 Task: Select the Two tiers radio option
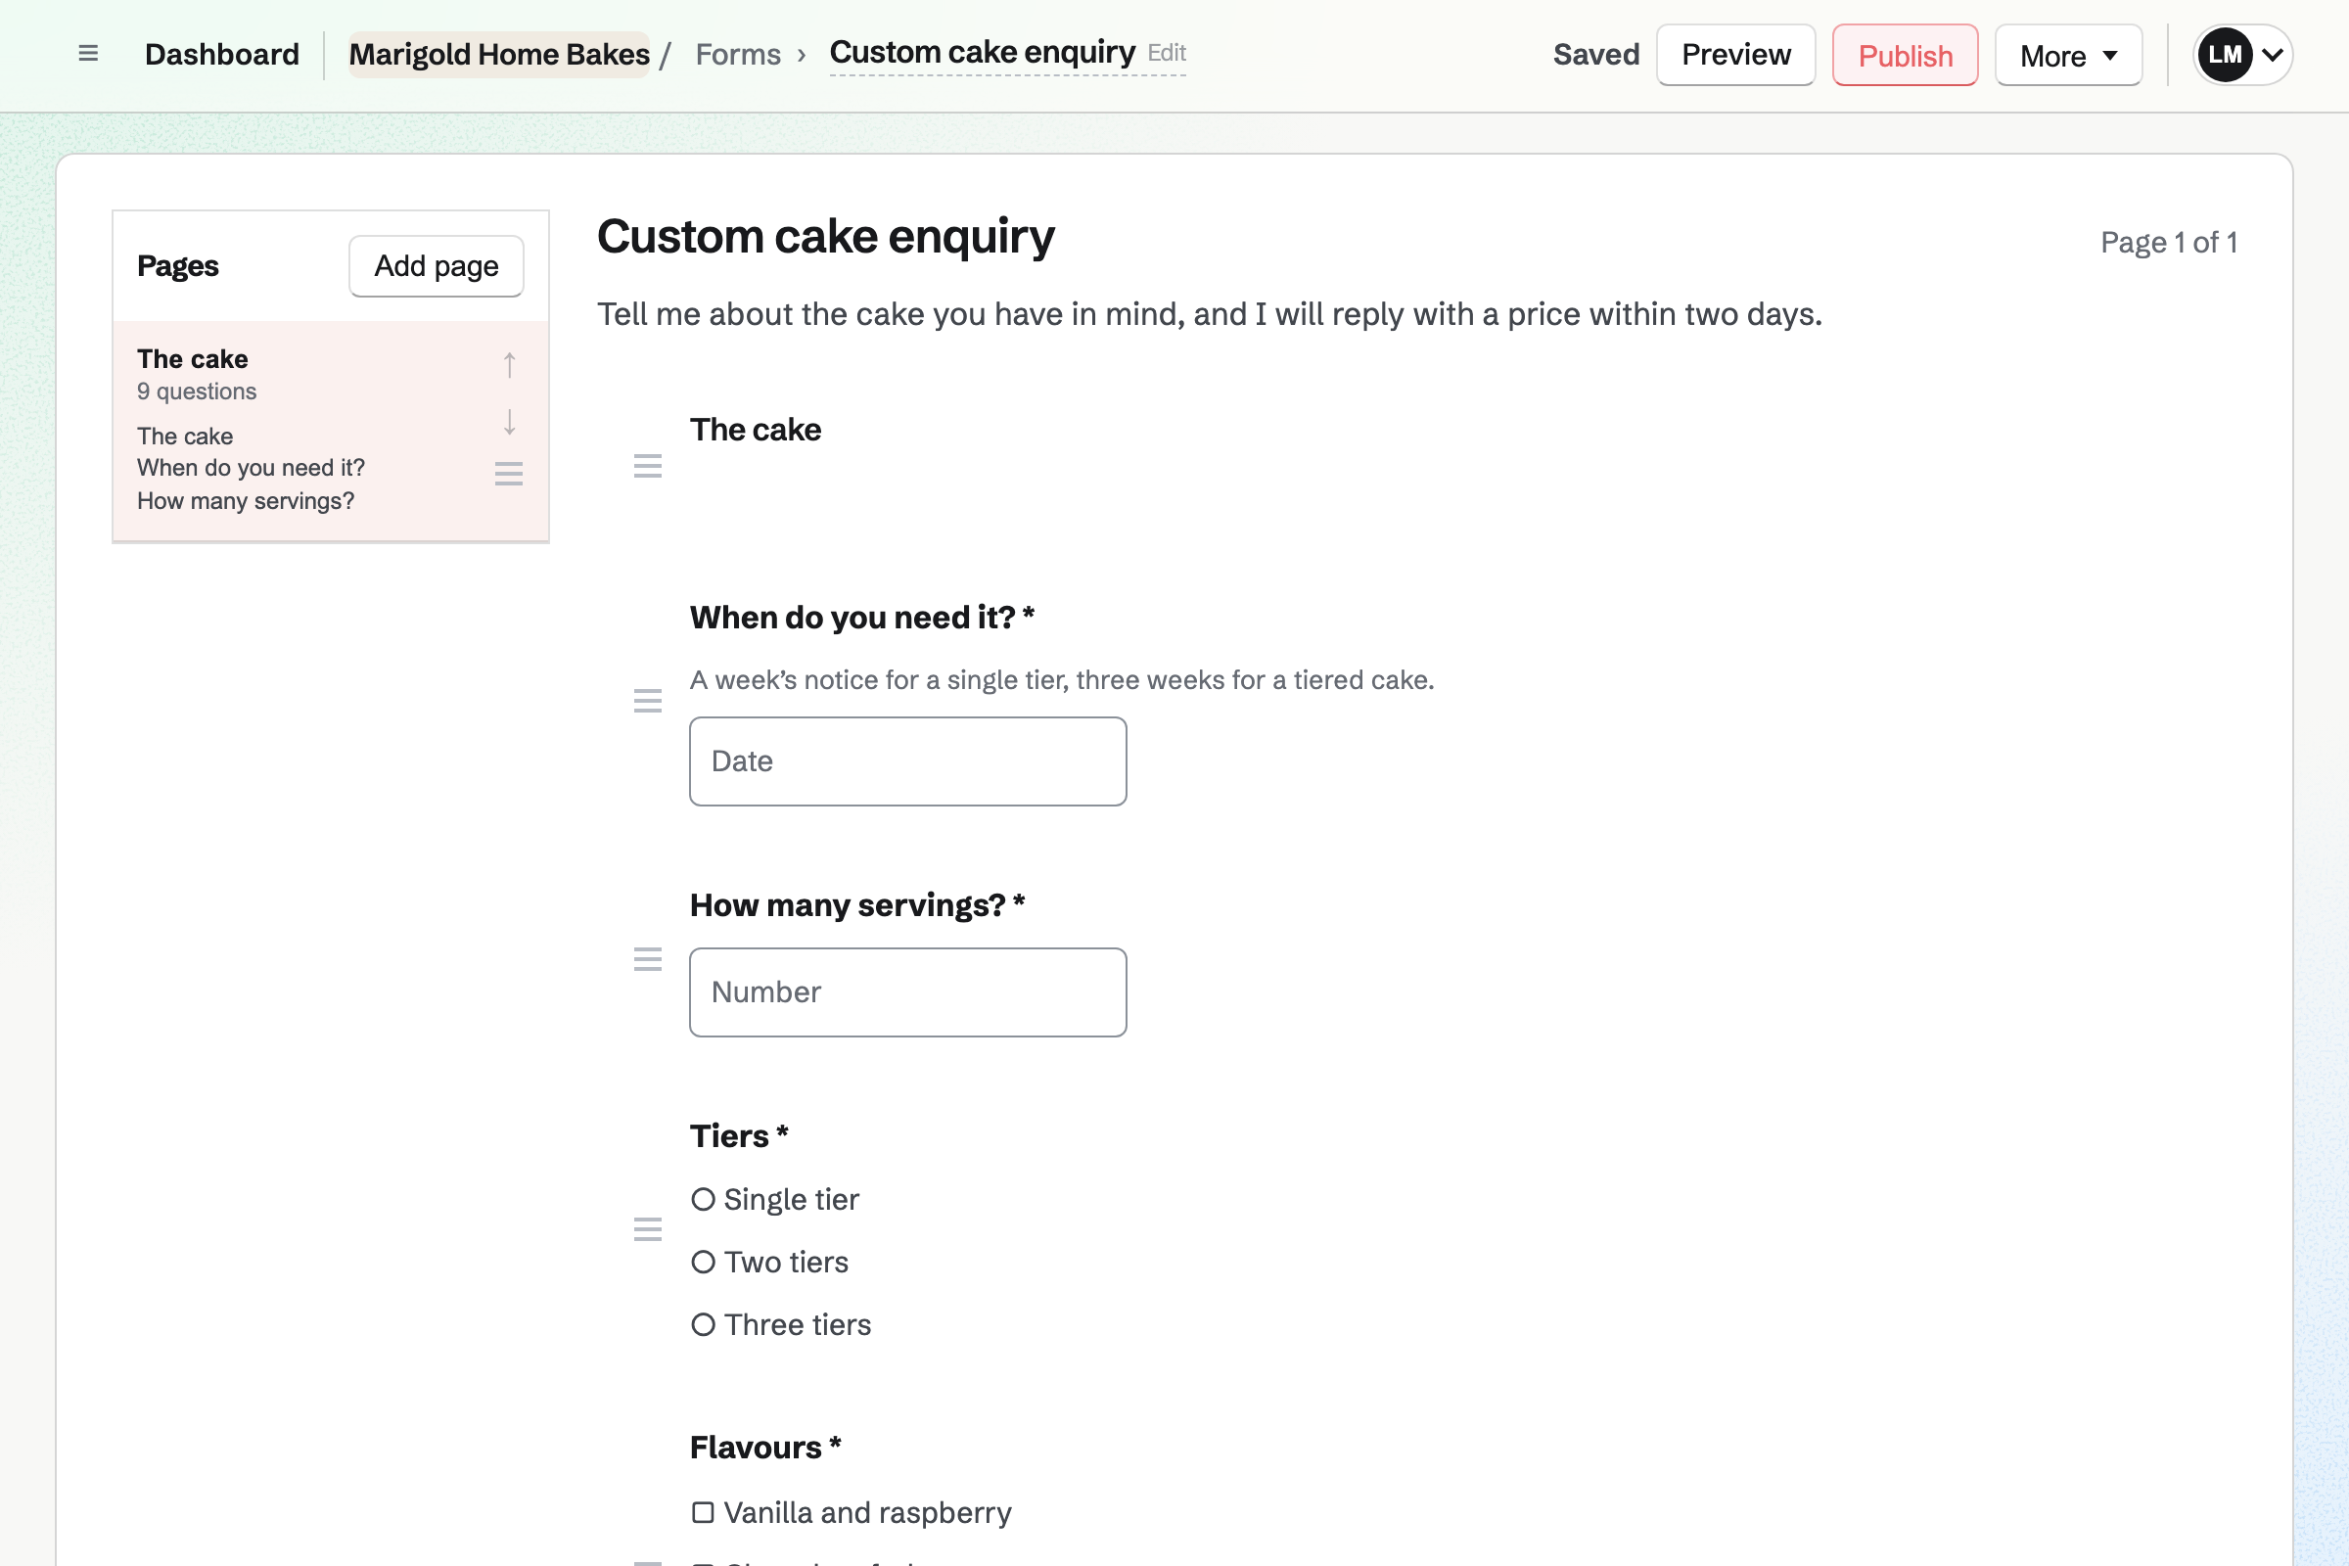(703, 1263)
